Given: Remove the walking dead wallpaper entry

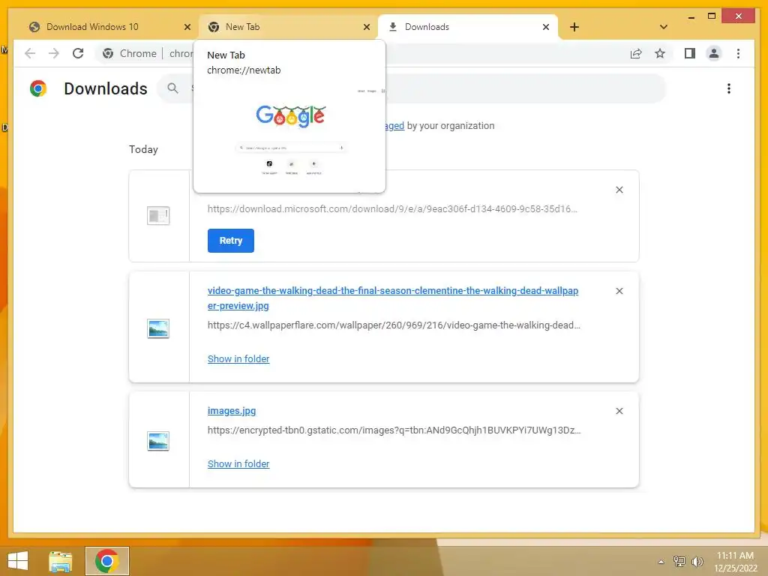Looking at the screenshot, I should click(619, 291).
